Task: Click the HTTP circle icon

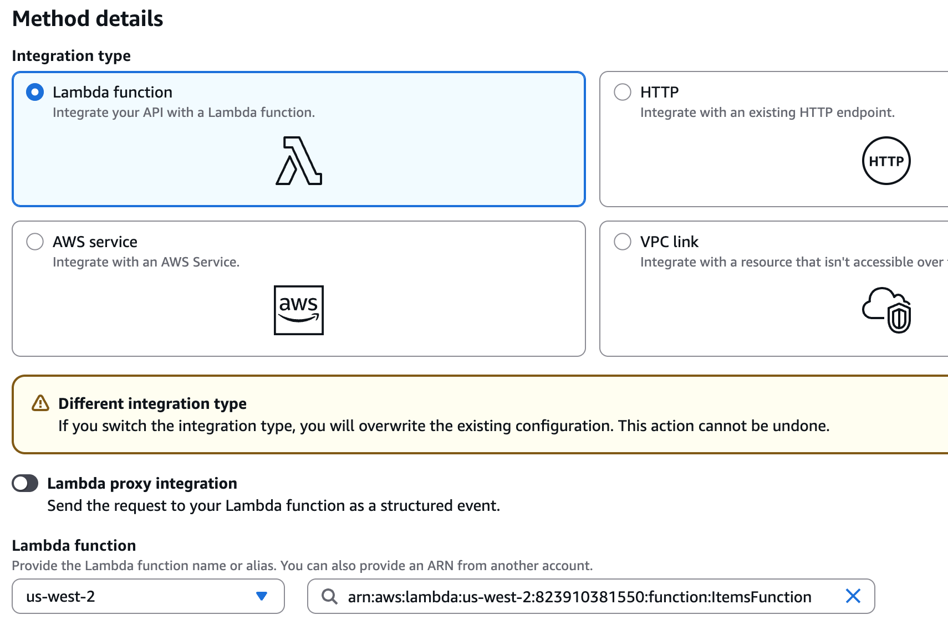Action: [886, 161]
